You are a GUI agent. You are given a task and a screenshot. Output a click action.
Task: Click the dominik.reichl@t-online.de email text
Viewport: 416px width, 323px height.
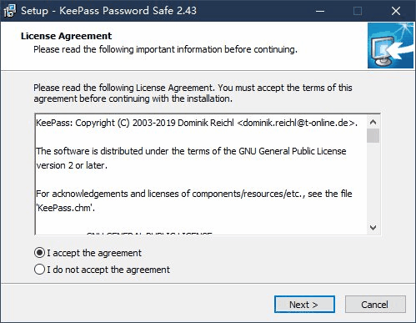tap(296, 123)
